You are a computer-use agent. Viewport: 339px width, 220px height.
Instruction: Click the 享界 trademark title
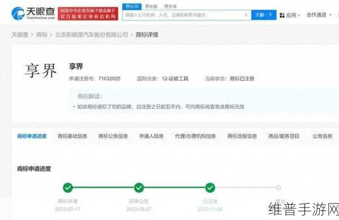click(76, 66)
